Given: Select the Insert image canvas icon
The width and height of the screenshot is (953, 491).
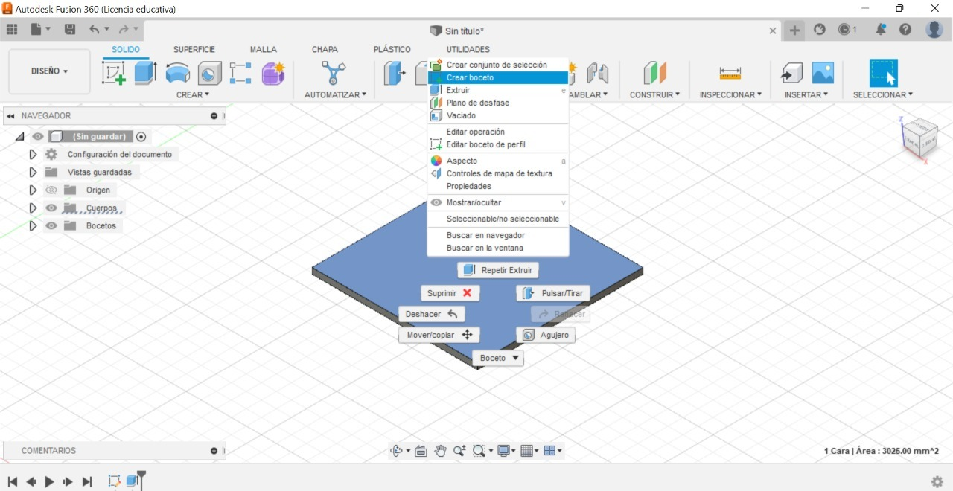Looking at the screenshot, I should tap(823, 73).
